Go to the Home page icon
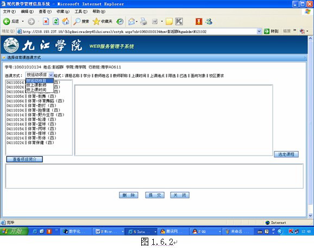Screen dimensions: 314x248 tap(66, 21)
